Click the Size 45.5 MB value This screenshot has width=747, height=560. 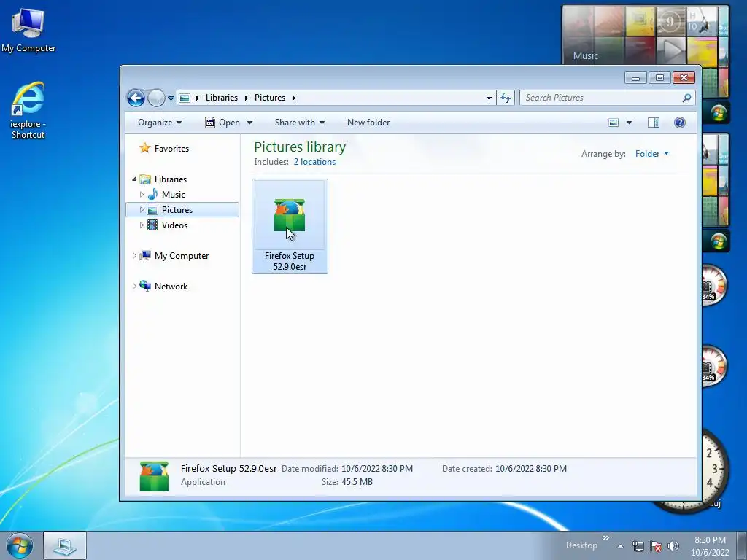[357, 482]
